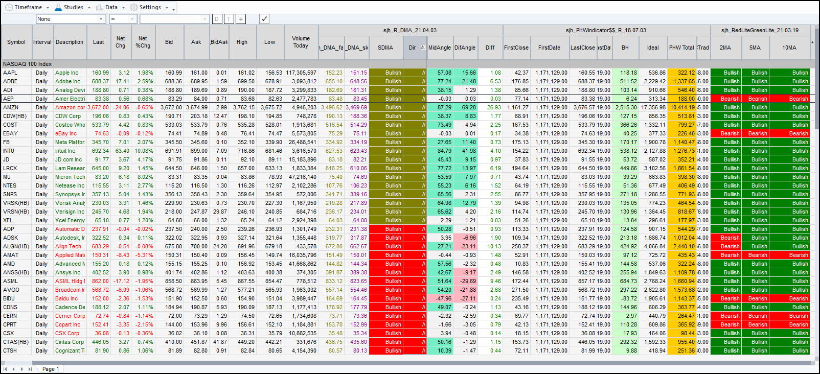
Task: Go to next page arrow
Action: 21,369
